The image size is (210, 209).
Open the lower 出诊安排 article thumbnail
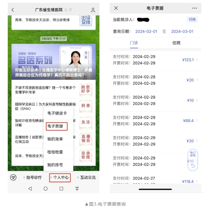(x=86, y=156)
